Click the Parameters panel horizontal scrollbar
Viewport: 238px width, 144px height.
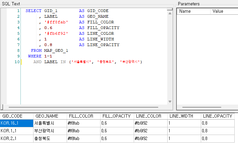pos(201,107)
